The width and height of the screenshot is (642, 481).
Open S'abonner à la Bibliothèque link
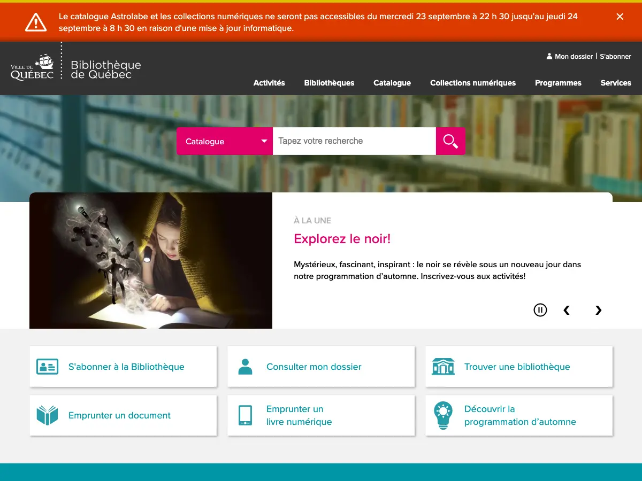[126, 367]
